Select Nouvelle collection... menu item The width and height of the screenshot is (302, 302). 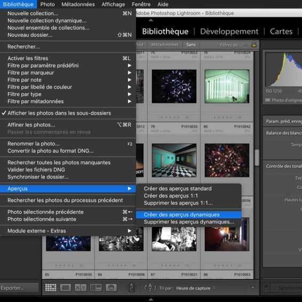pyautogui.click(x=68, y=13)
